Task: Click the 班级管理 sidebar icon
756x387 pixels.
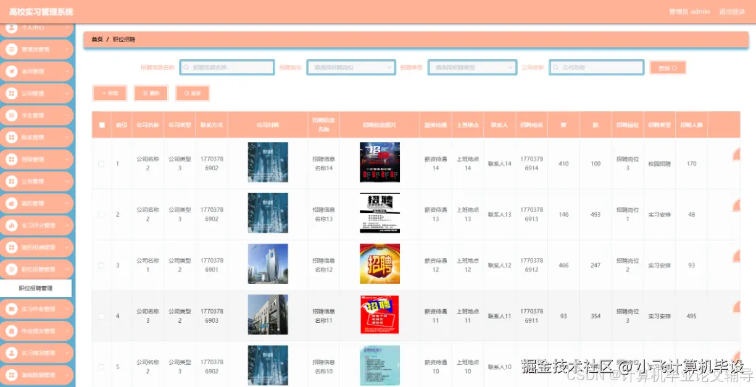Action: (x=11, y=159)
